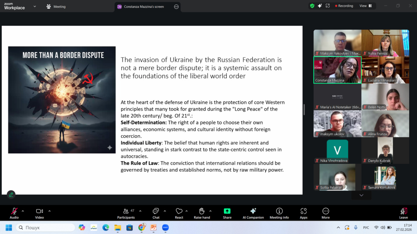417x234 pixels.
Task: Expand video options arrow next to Video
Action: coord(49,211)
